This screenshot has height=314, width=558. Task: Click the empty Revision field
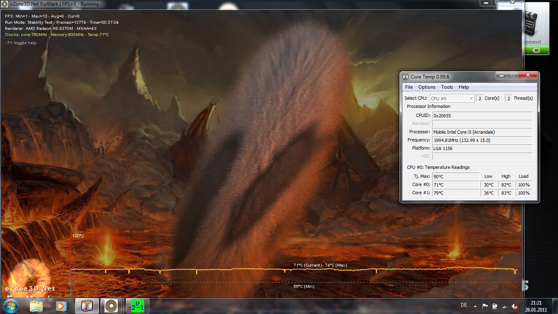coord(482,124)
